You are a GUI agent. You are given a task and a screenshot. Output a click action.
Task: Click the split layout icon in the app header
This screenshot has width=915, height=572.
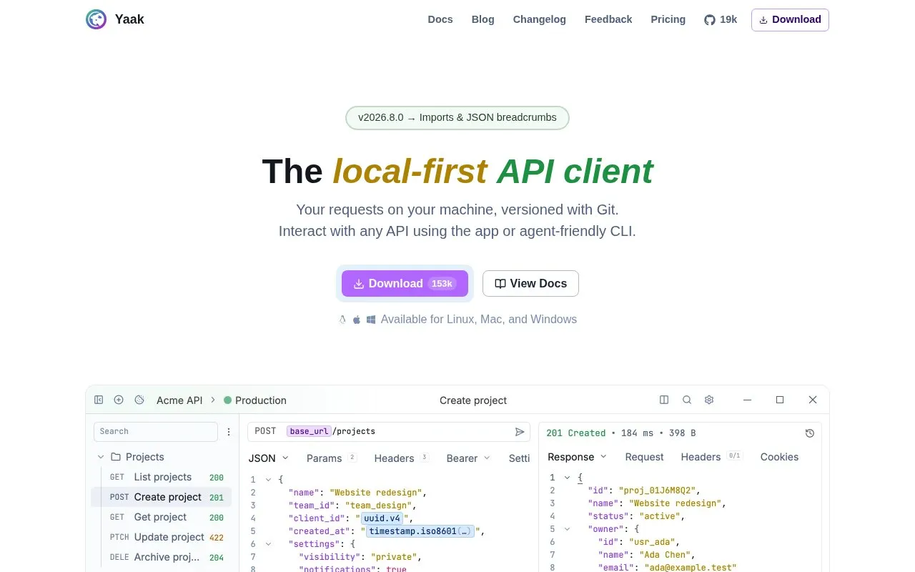coord(664,400)
